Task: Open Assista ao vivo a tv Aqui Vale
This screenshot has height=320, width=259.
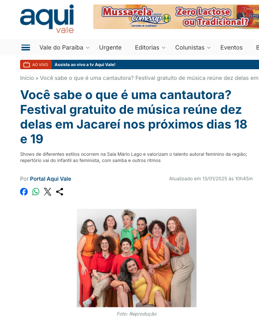Action: click(x=85, y=65)
